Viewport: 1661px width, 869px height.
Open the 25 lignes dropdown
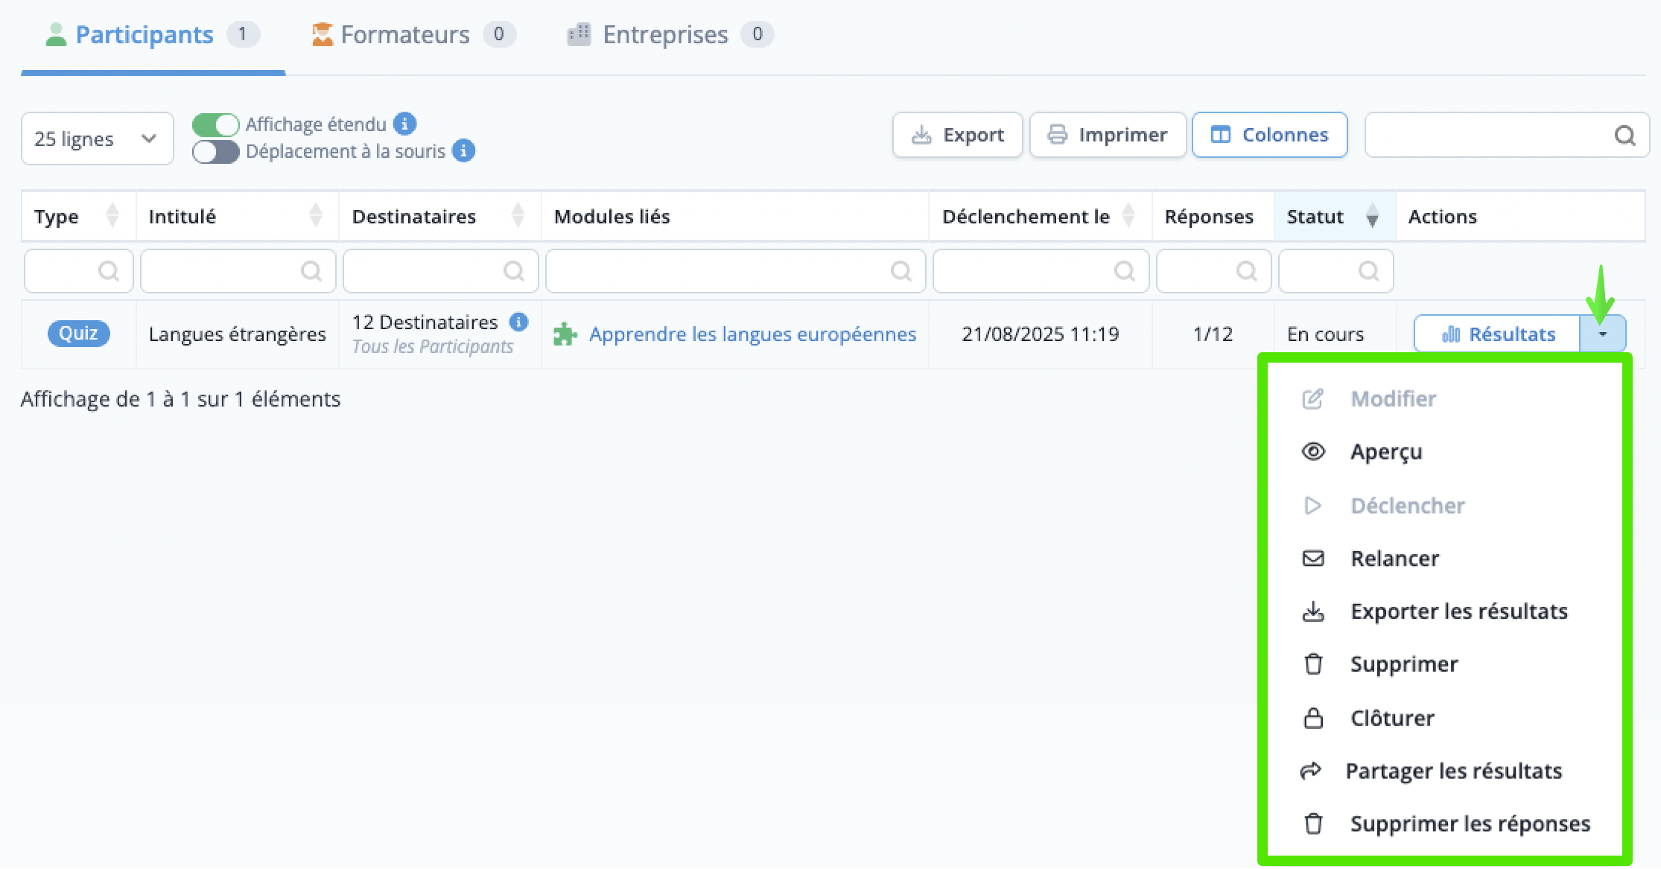[x=97, y=139]
